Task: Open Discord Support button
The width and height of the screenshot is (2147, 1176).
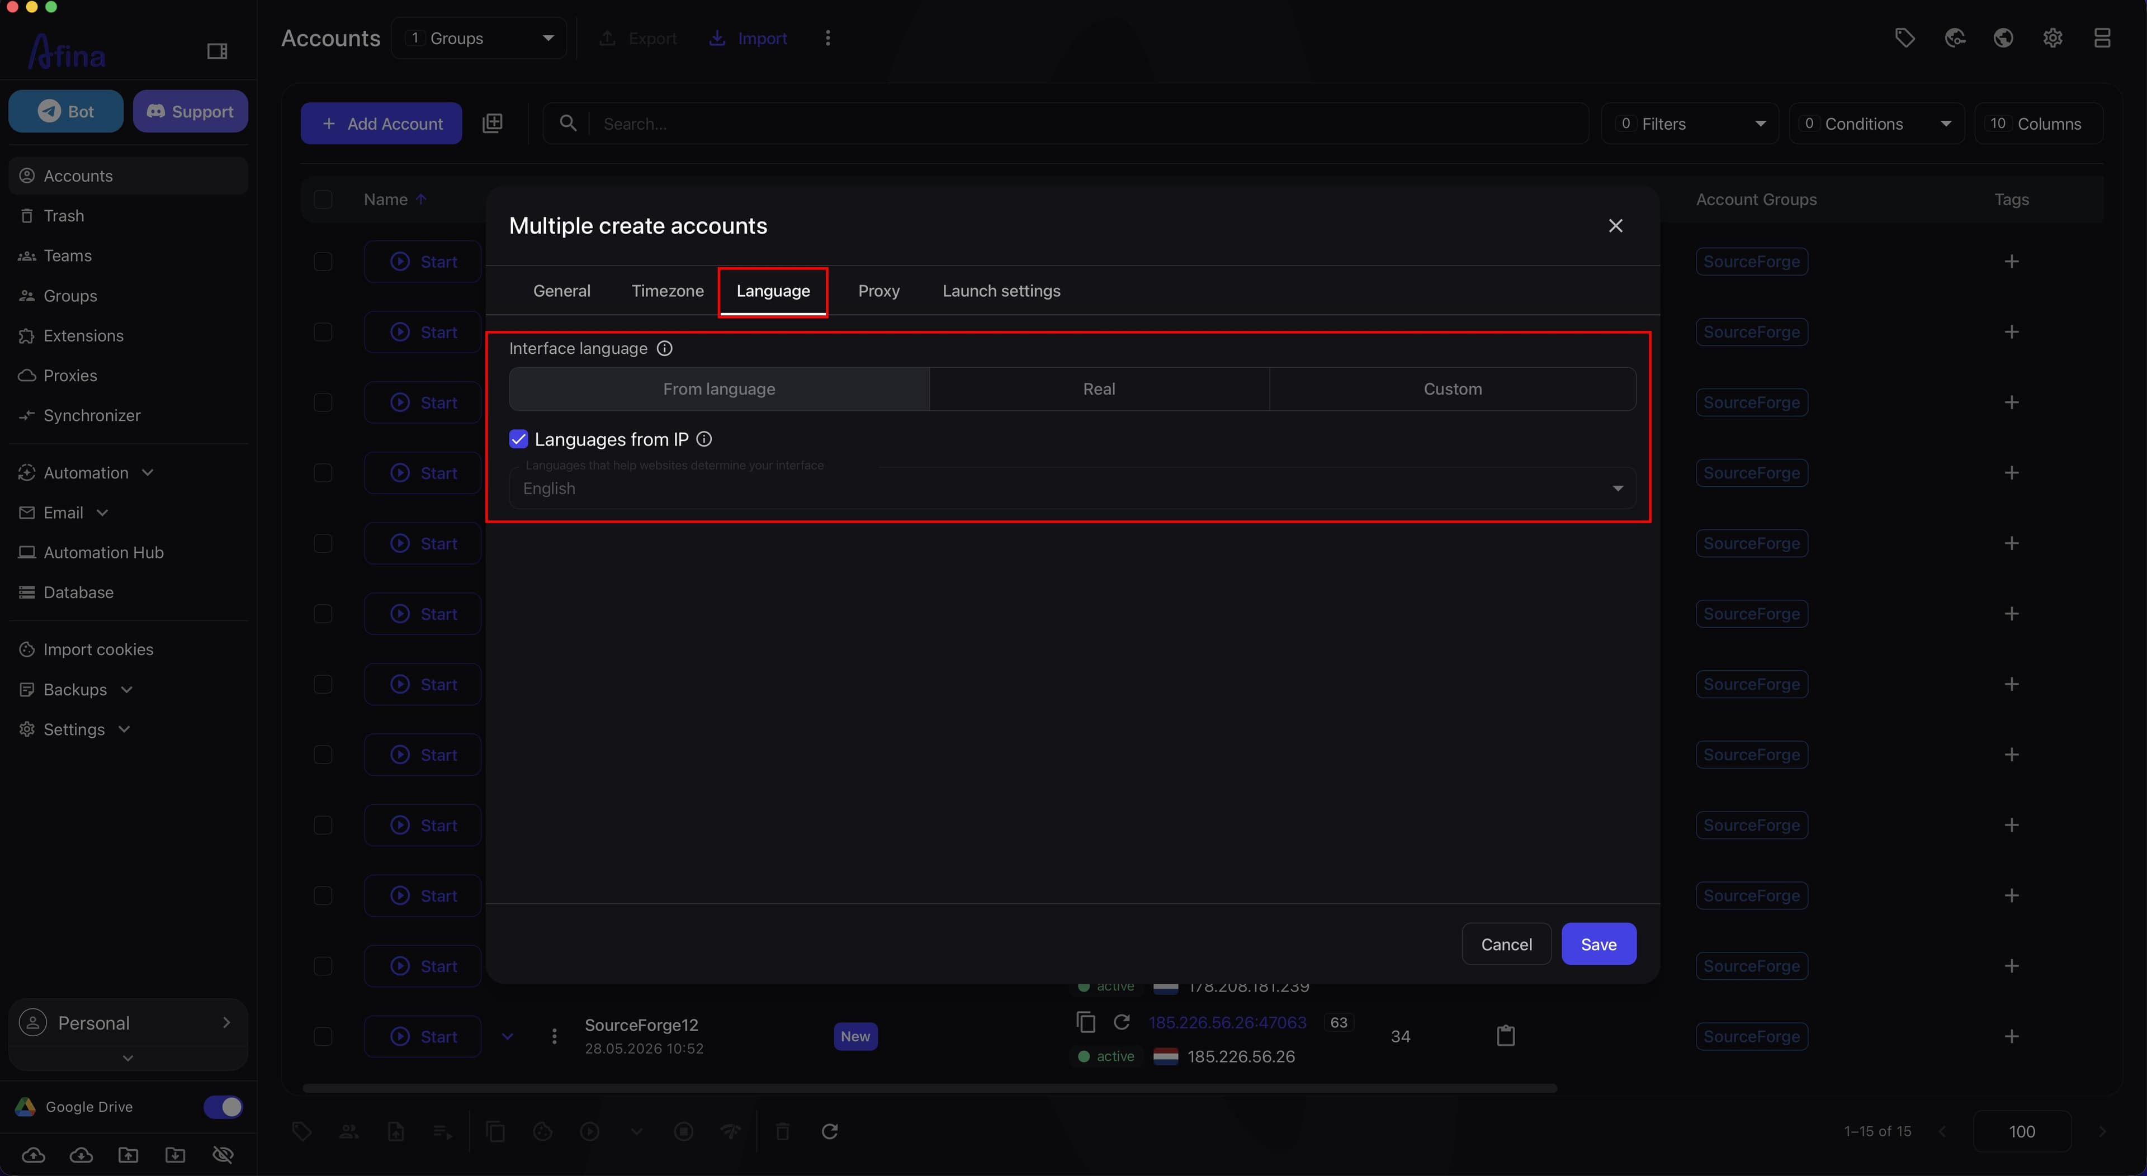Action: point(190,112)
